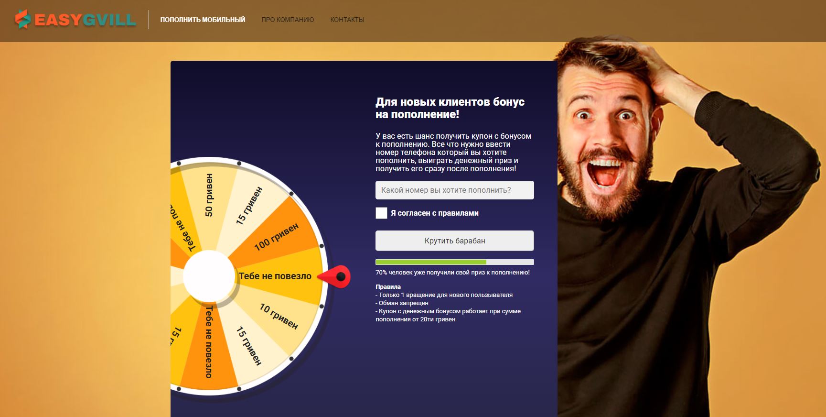
Task: Open the "Пополнить мобильный" menu item
Action: [x=203, y=20]
